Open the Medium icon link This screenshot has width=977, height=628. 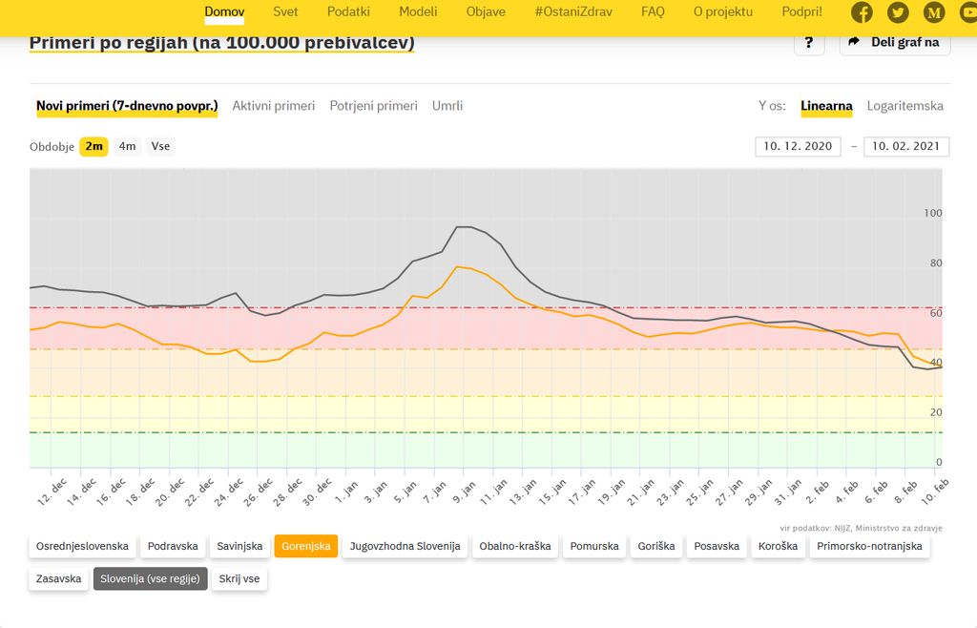(x=934, y=12)
